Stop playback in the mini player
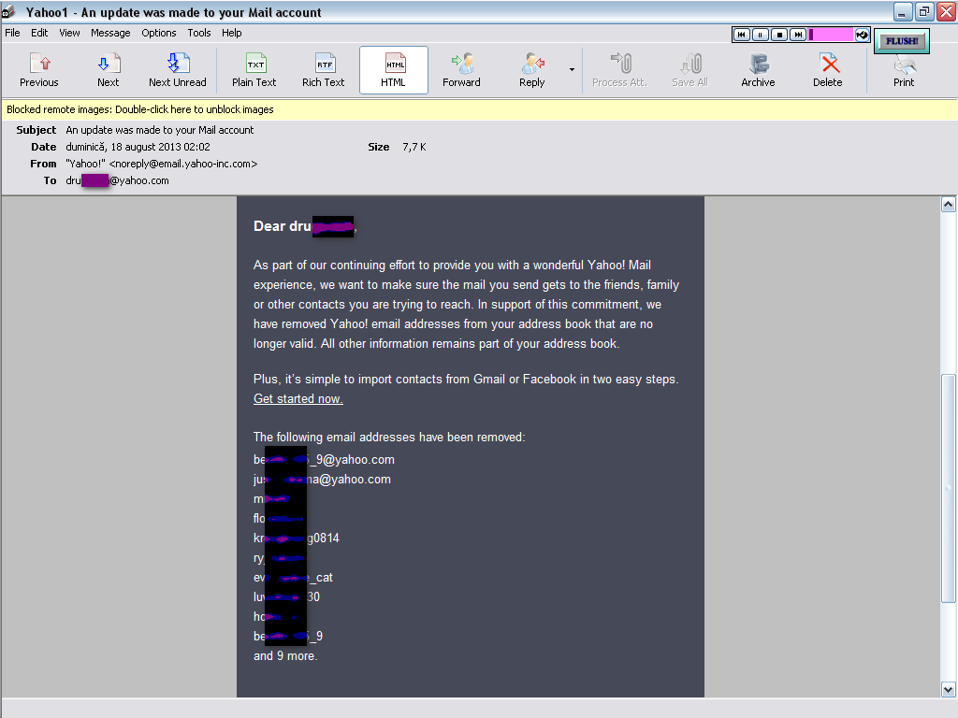The width and height of the screenshot is (958, 718). click(779, 35)
